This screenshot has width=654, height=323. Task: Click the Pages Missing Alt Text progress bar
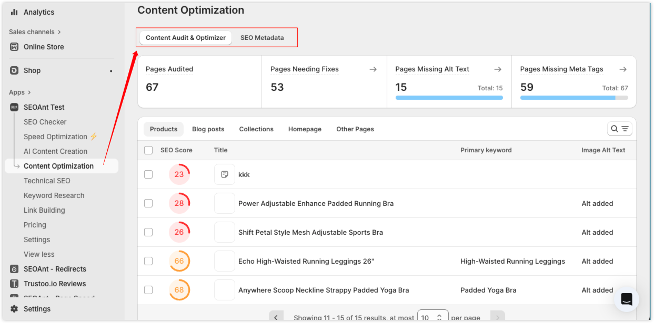449,98
